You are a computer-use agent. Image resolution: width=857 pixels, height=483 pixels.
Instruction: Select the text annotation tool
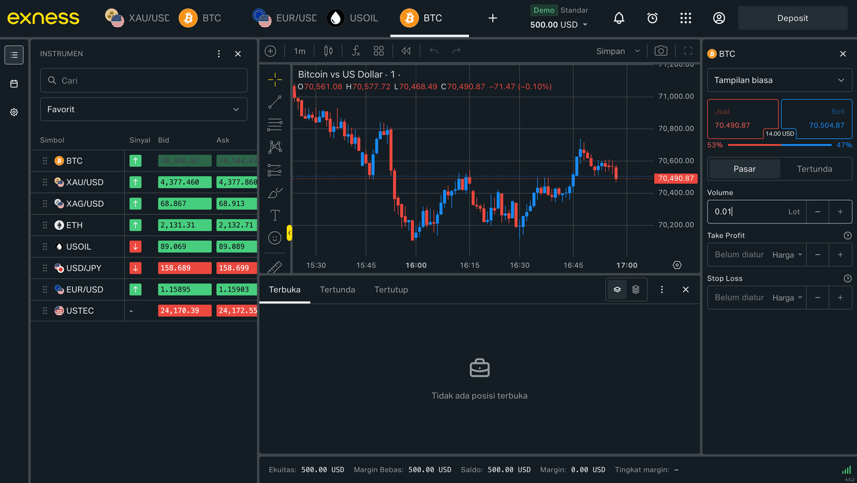(274, 215)
